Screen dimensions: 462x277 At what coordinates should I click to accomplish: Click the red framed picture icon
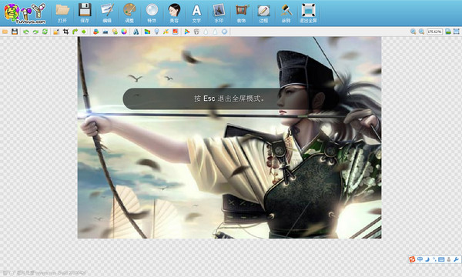point(176,32)
